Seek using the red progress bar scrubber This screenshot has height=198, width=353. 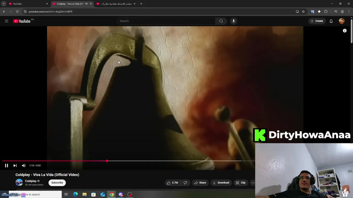tap(107, 161)
